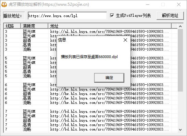Image resolution: width=187 pixels, height=136 pixels.
Task: Confirm the message with 确定 button
Action: tap(109, 78)
